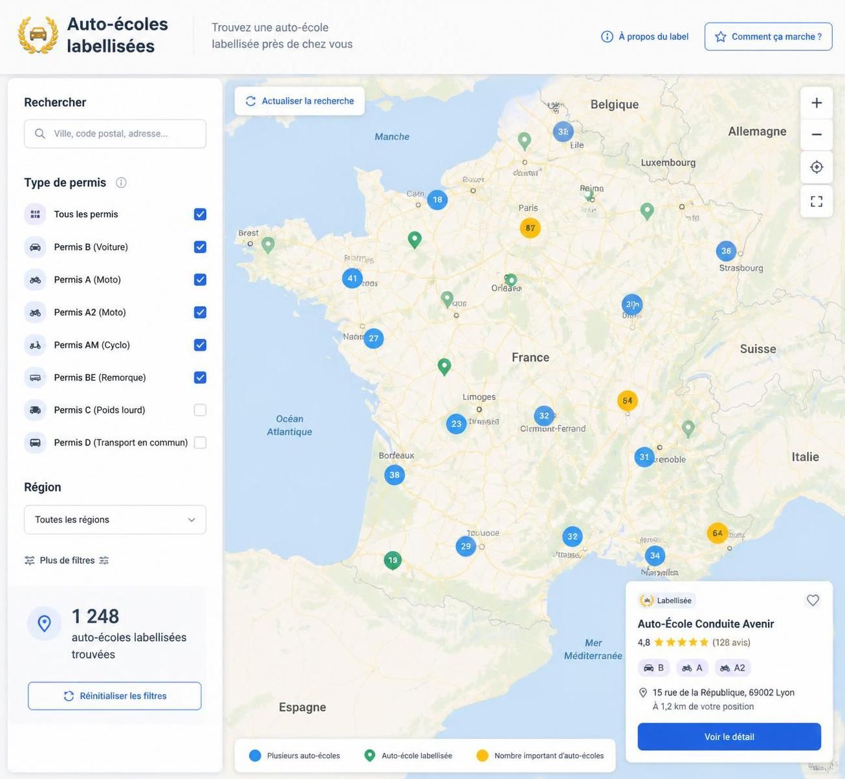Open the Clermont-Ferrand cluster marker 32
This screenshot has height=779, width=845.
point(544,416)
